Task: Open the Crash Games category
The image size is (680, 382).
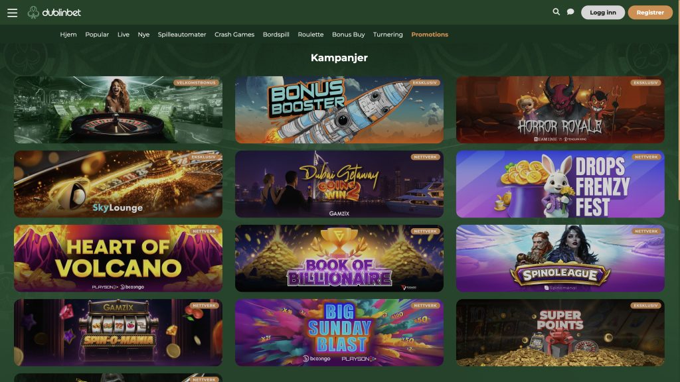Action: [x=234, y=34]
